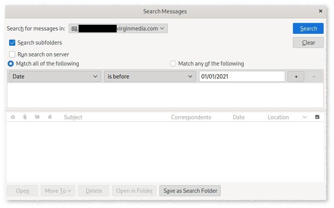Sort results by Correspondents column
The height and width of the screenshot is (208, 334).
coord(191,117)
